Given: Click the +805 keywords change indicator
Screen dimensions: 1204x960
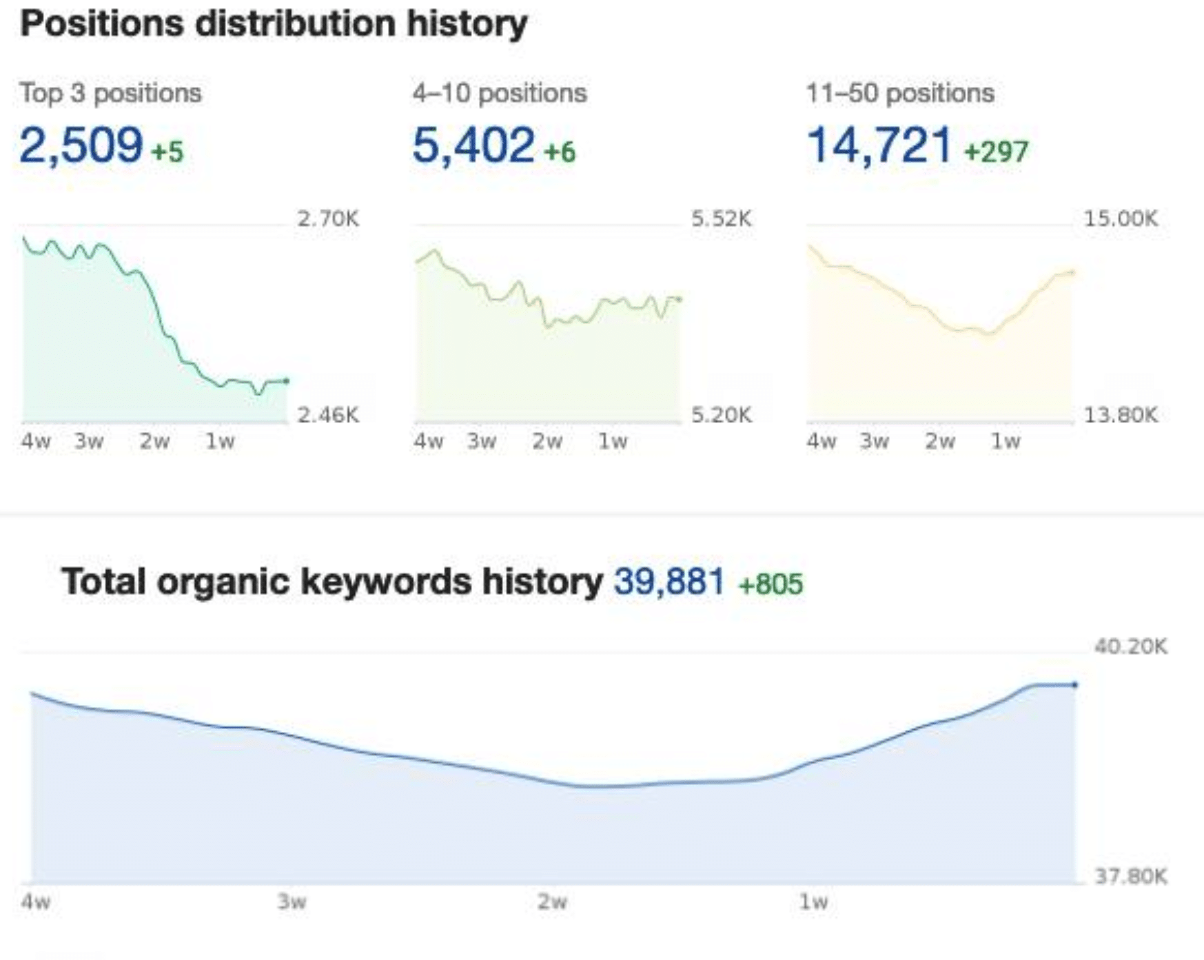Looking at the screenshot, I should (x=771, y=584).
